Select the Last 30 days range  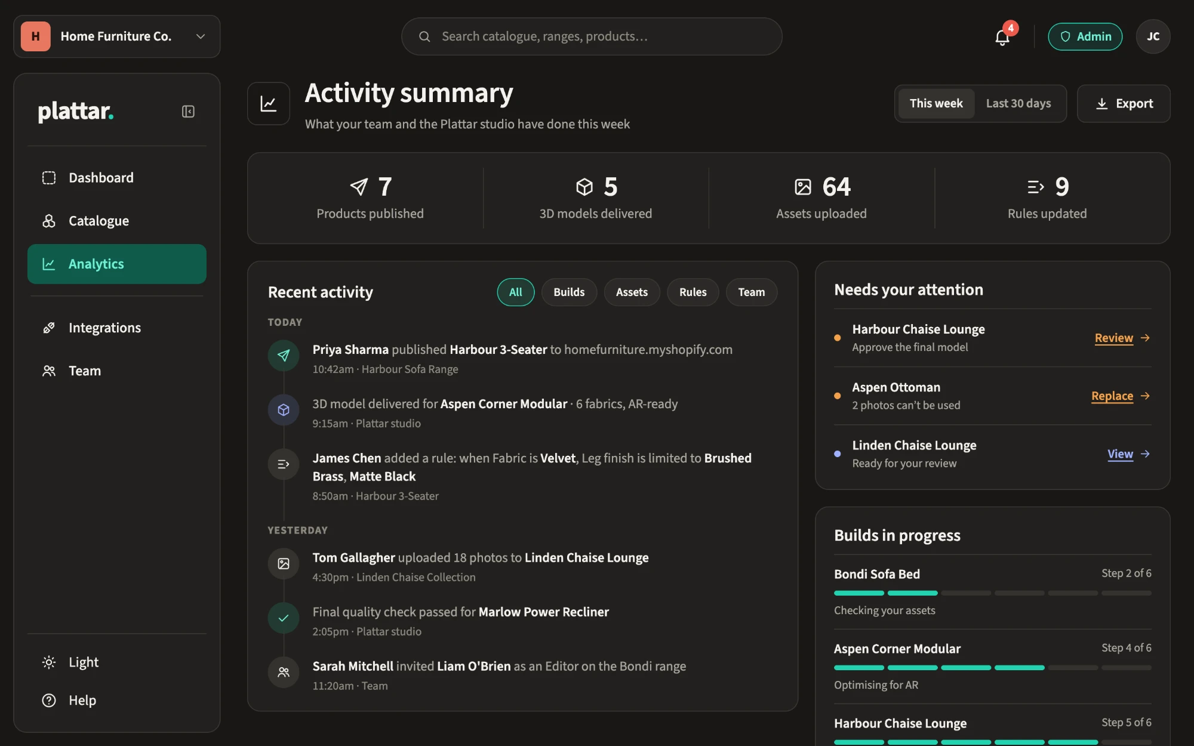click(1018, 103)
